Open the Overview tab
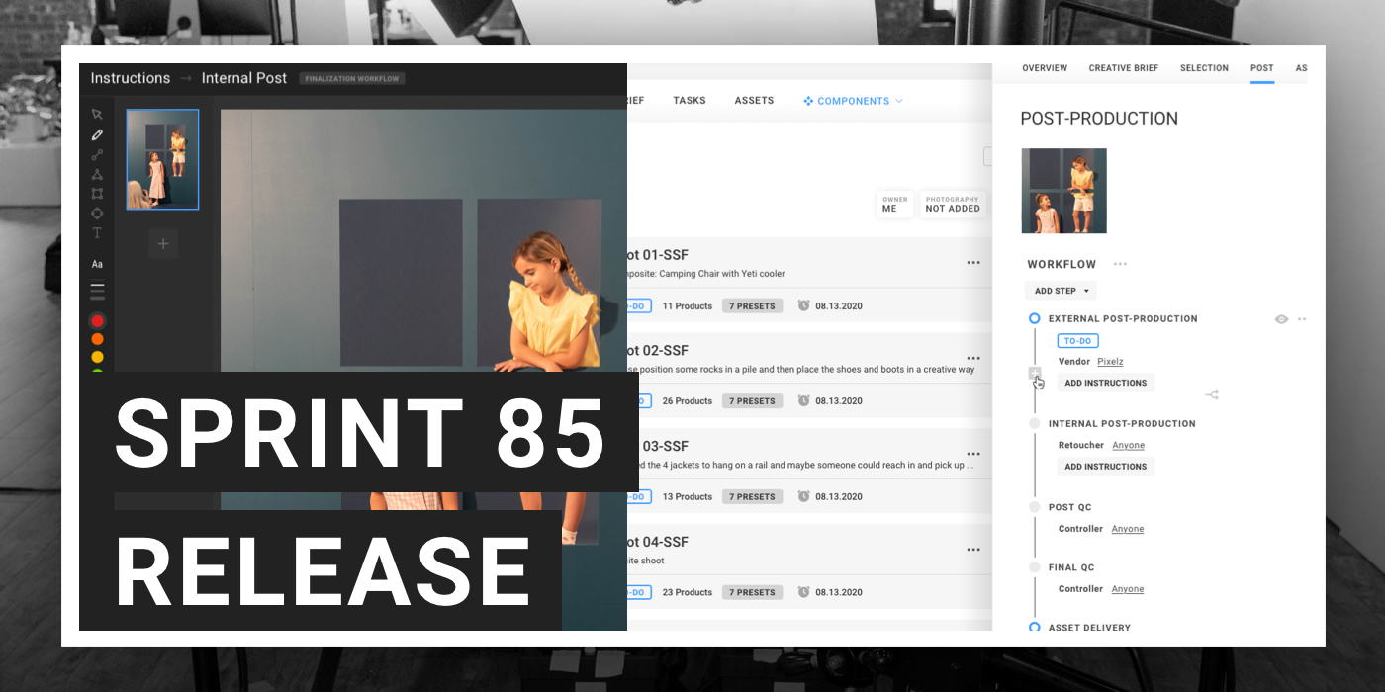This screenshot has width=1385, height=692. pyautogui.click(x=1045, y=68)
